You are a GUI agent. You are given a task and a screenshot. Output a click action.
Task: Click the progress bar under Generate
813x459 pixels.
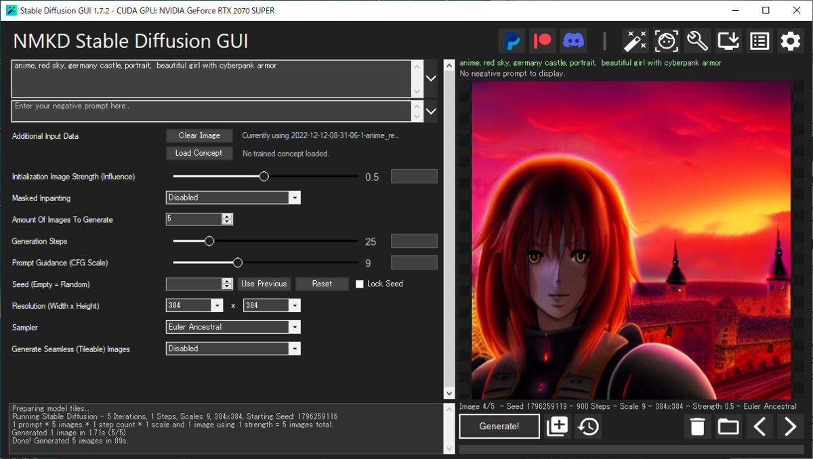(x=631, y=449)
